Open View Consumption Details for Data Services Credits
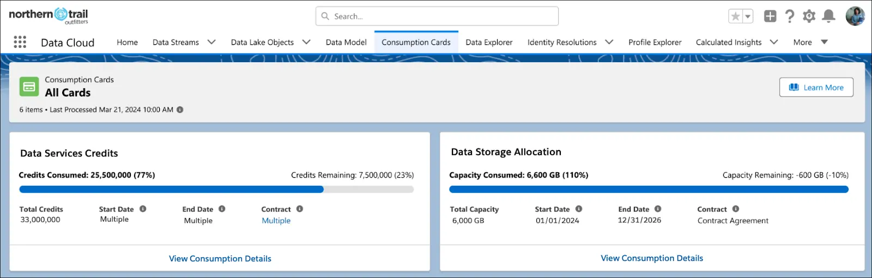The image size is (872, 278). pos(220,258)
